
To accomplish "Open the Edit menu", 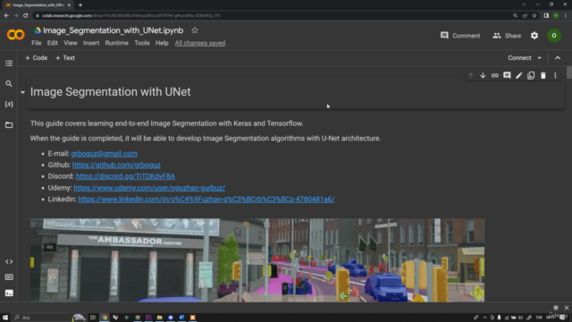I will (x=52, y=43).
